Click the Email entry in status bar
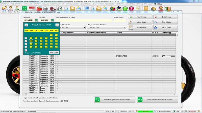 pyautogui.click(x=176, y=111)
